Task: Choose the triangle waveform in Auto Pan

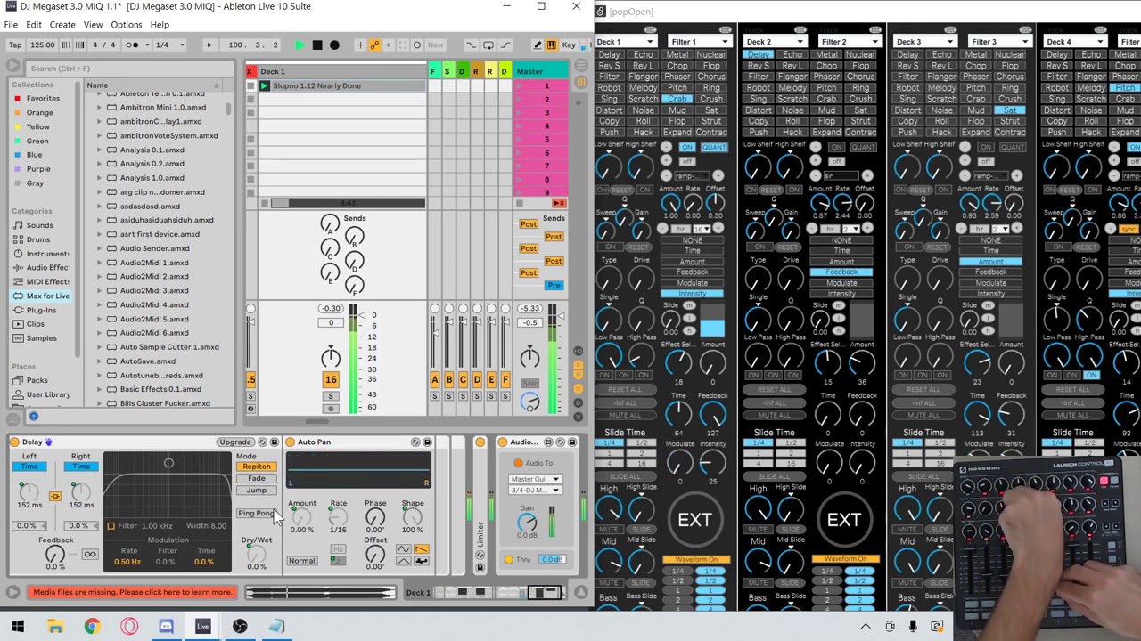Action: click(404, 560)
